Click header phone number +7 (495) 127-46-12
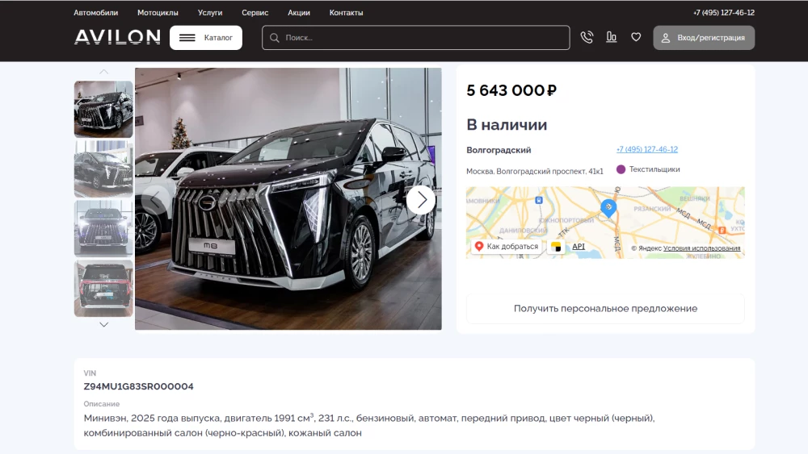808x454 pixels. [x=723, y=13]
